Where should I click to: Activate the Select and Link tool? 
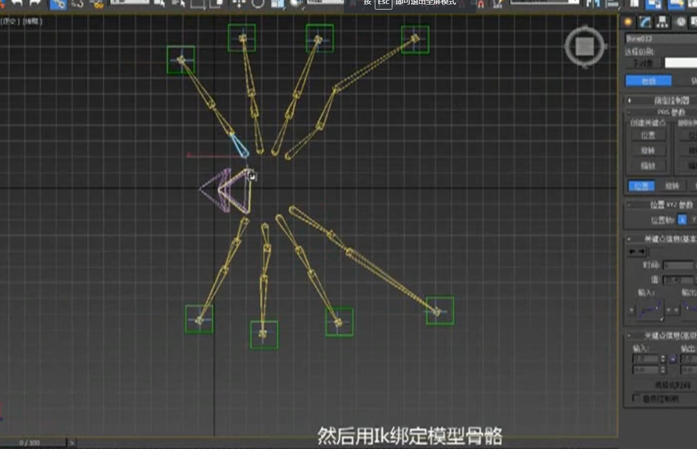pos(58,4)
